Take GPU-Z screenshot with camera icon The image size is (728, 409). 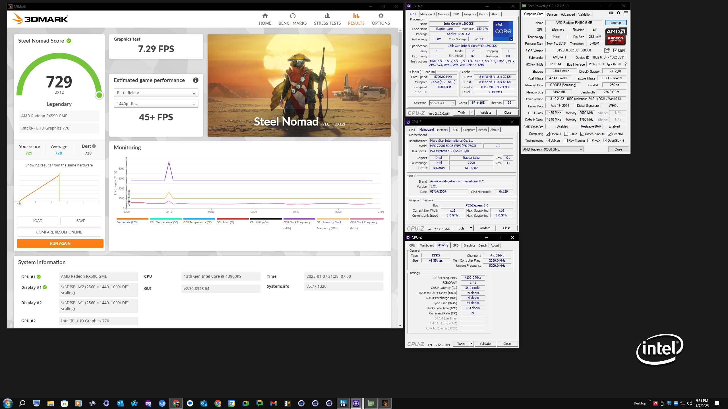(x=611, y=13)
